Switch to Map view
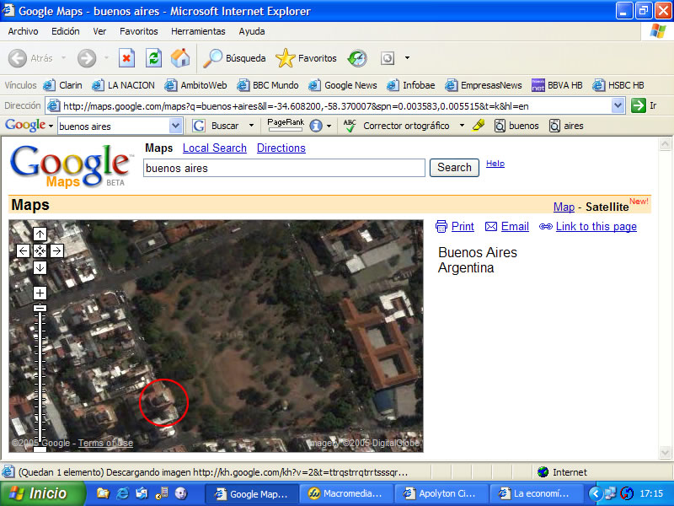 tap(564, 207)
